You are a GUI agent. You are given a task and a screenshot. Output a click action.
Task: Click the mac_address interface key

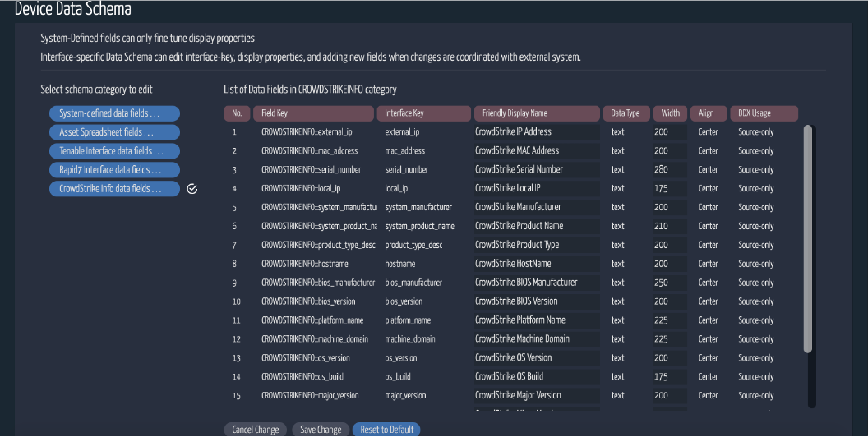point(404,151)
